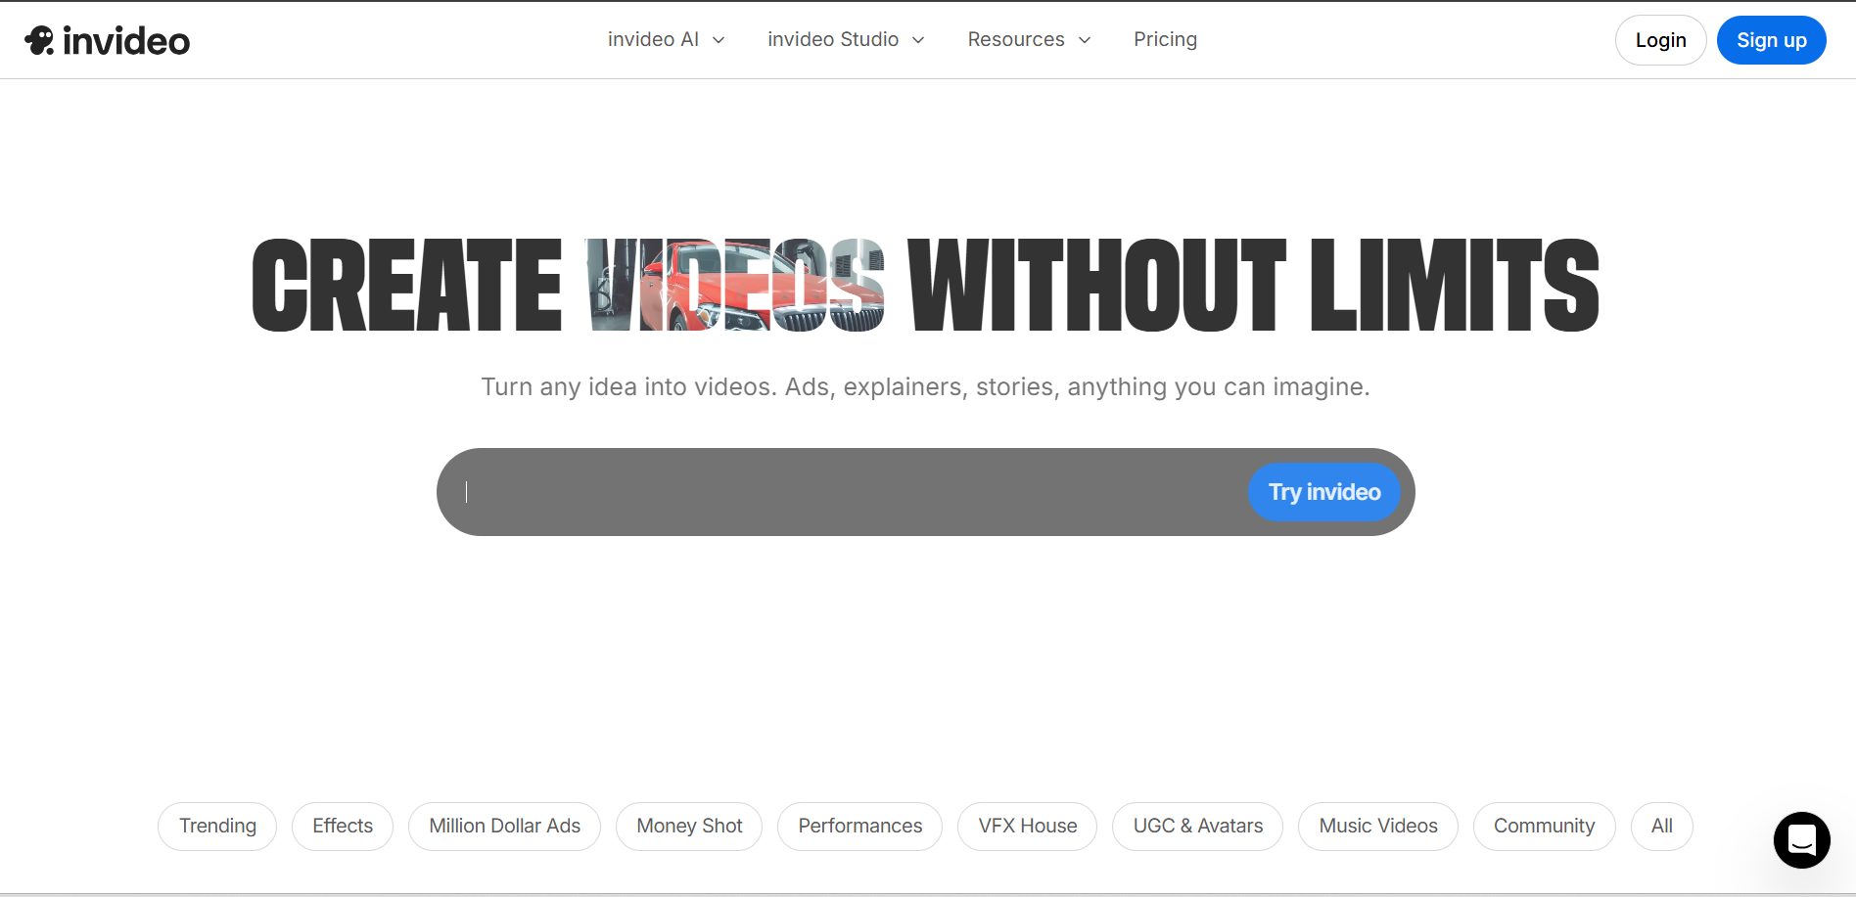1856x897 pixels.
Task: Expand the invideo AI dropdown menu
Action: (666, 40)
